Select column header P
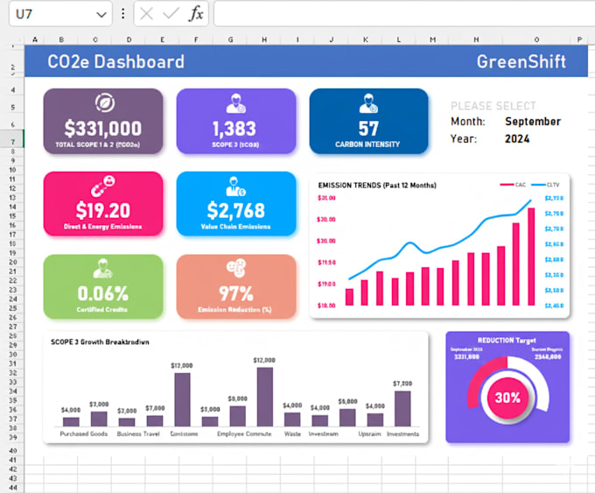 (x=579, y=39)
